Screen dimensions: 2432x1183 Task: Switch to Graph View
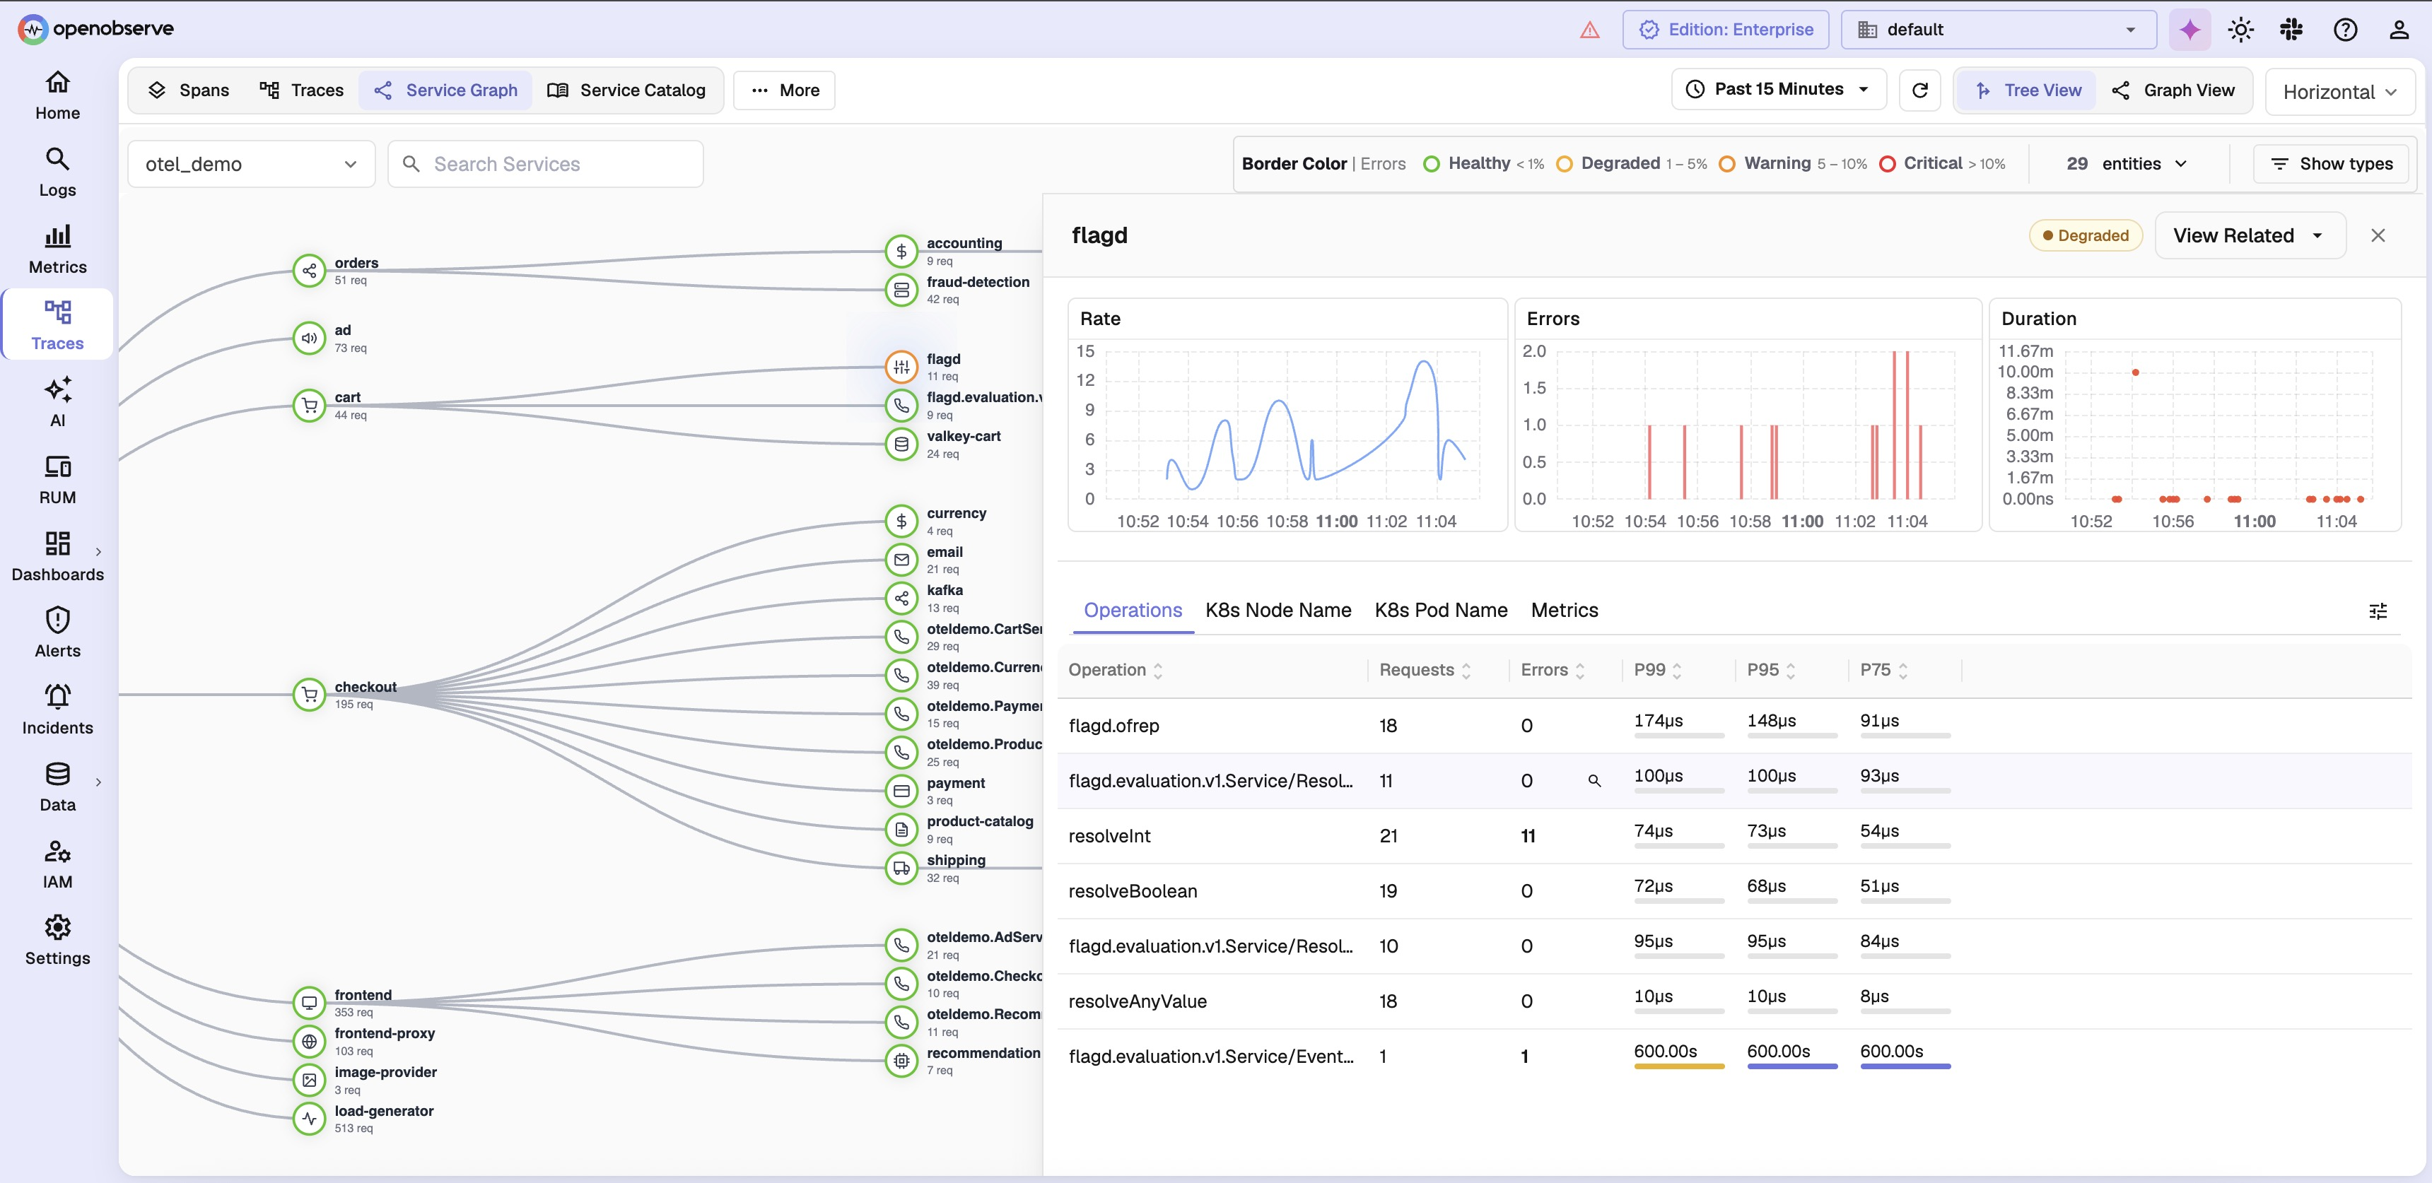coord(2173,90)
